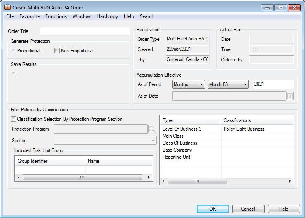Click right scroll arrow of classifications table
Screen dimensions: 305x218
pyautogui.click(x=290, y=181)
